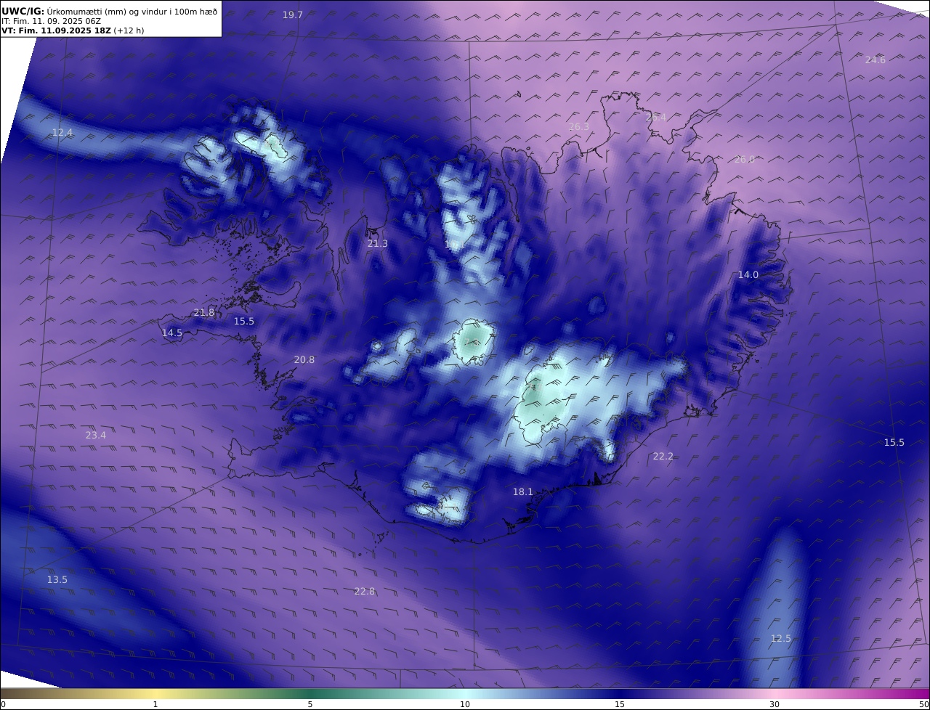Select the 30 tick label on the colour scale
This screenshot has height=710, width=930.
(x=775, y=704)
